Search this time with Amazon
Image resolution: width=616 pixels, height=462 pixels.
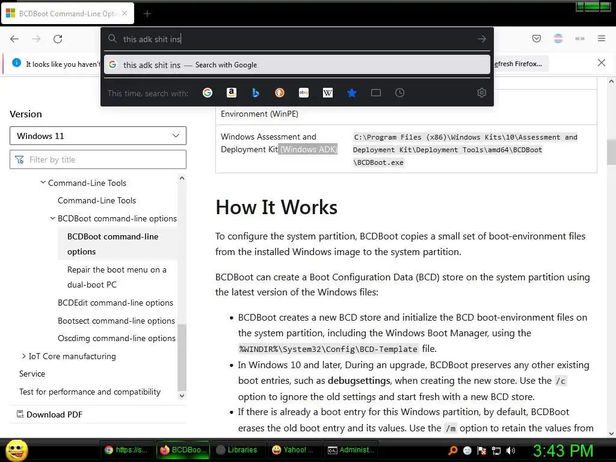(x=232, y=93)
